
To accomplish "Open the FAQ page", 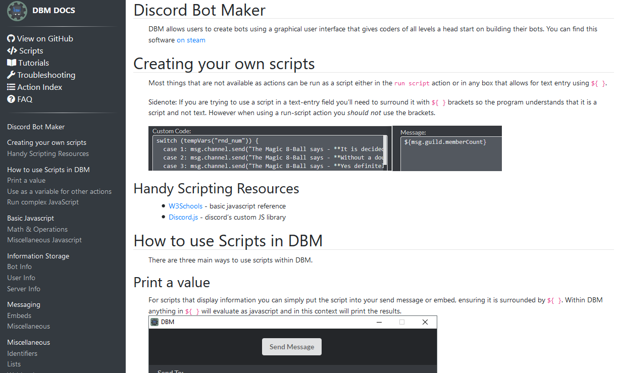I will [x=25, y=99].
